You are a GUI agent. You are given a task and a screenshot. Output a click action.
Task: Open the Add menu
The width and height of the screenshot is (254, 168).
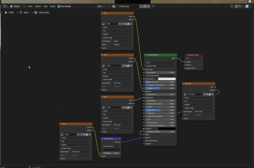click(46, 6)
